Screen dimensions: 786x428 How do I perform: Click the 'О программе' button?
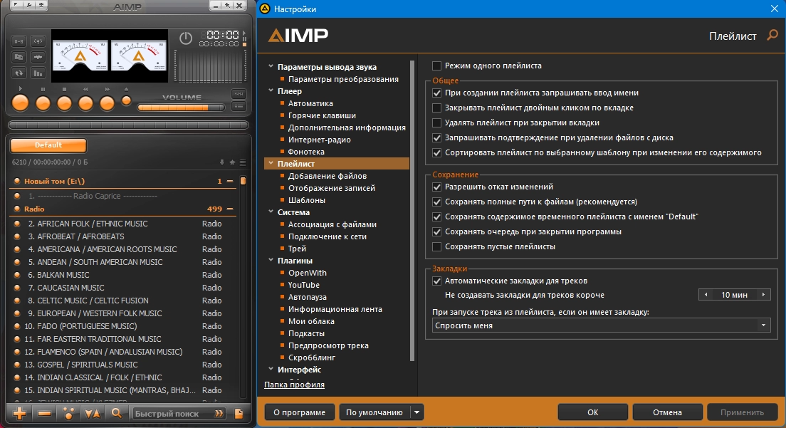point(299,412)
